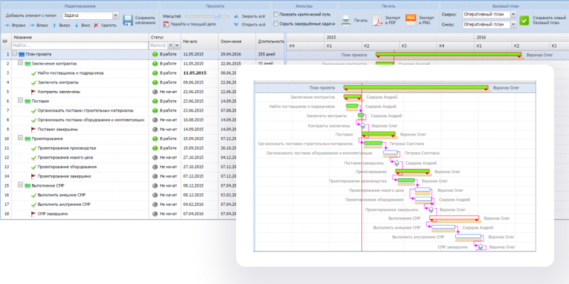Enable 'Показать критический путь' checkbox
This screenshot has width=569, height=284.
[275, 14]
